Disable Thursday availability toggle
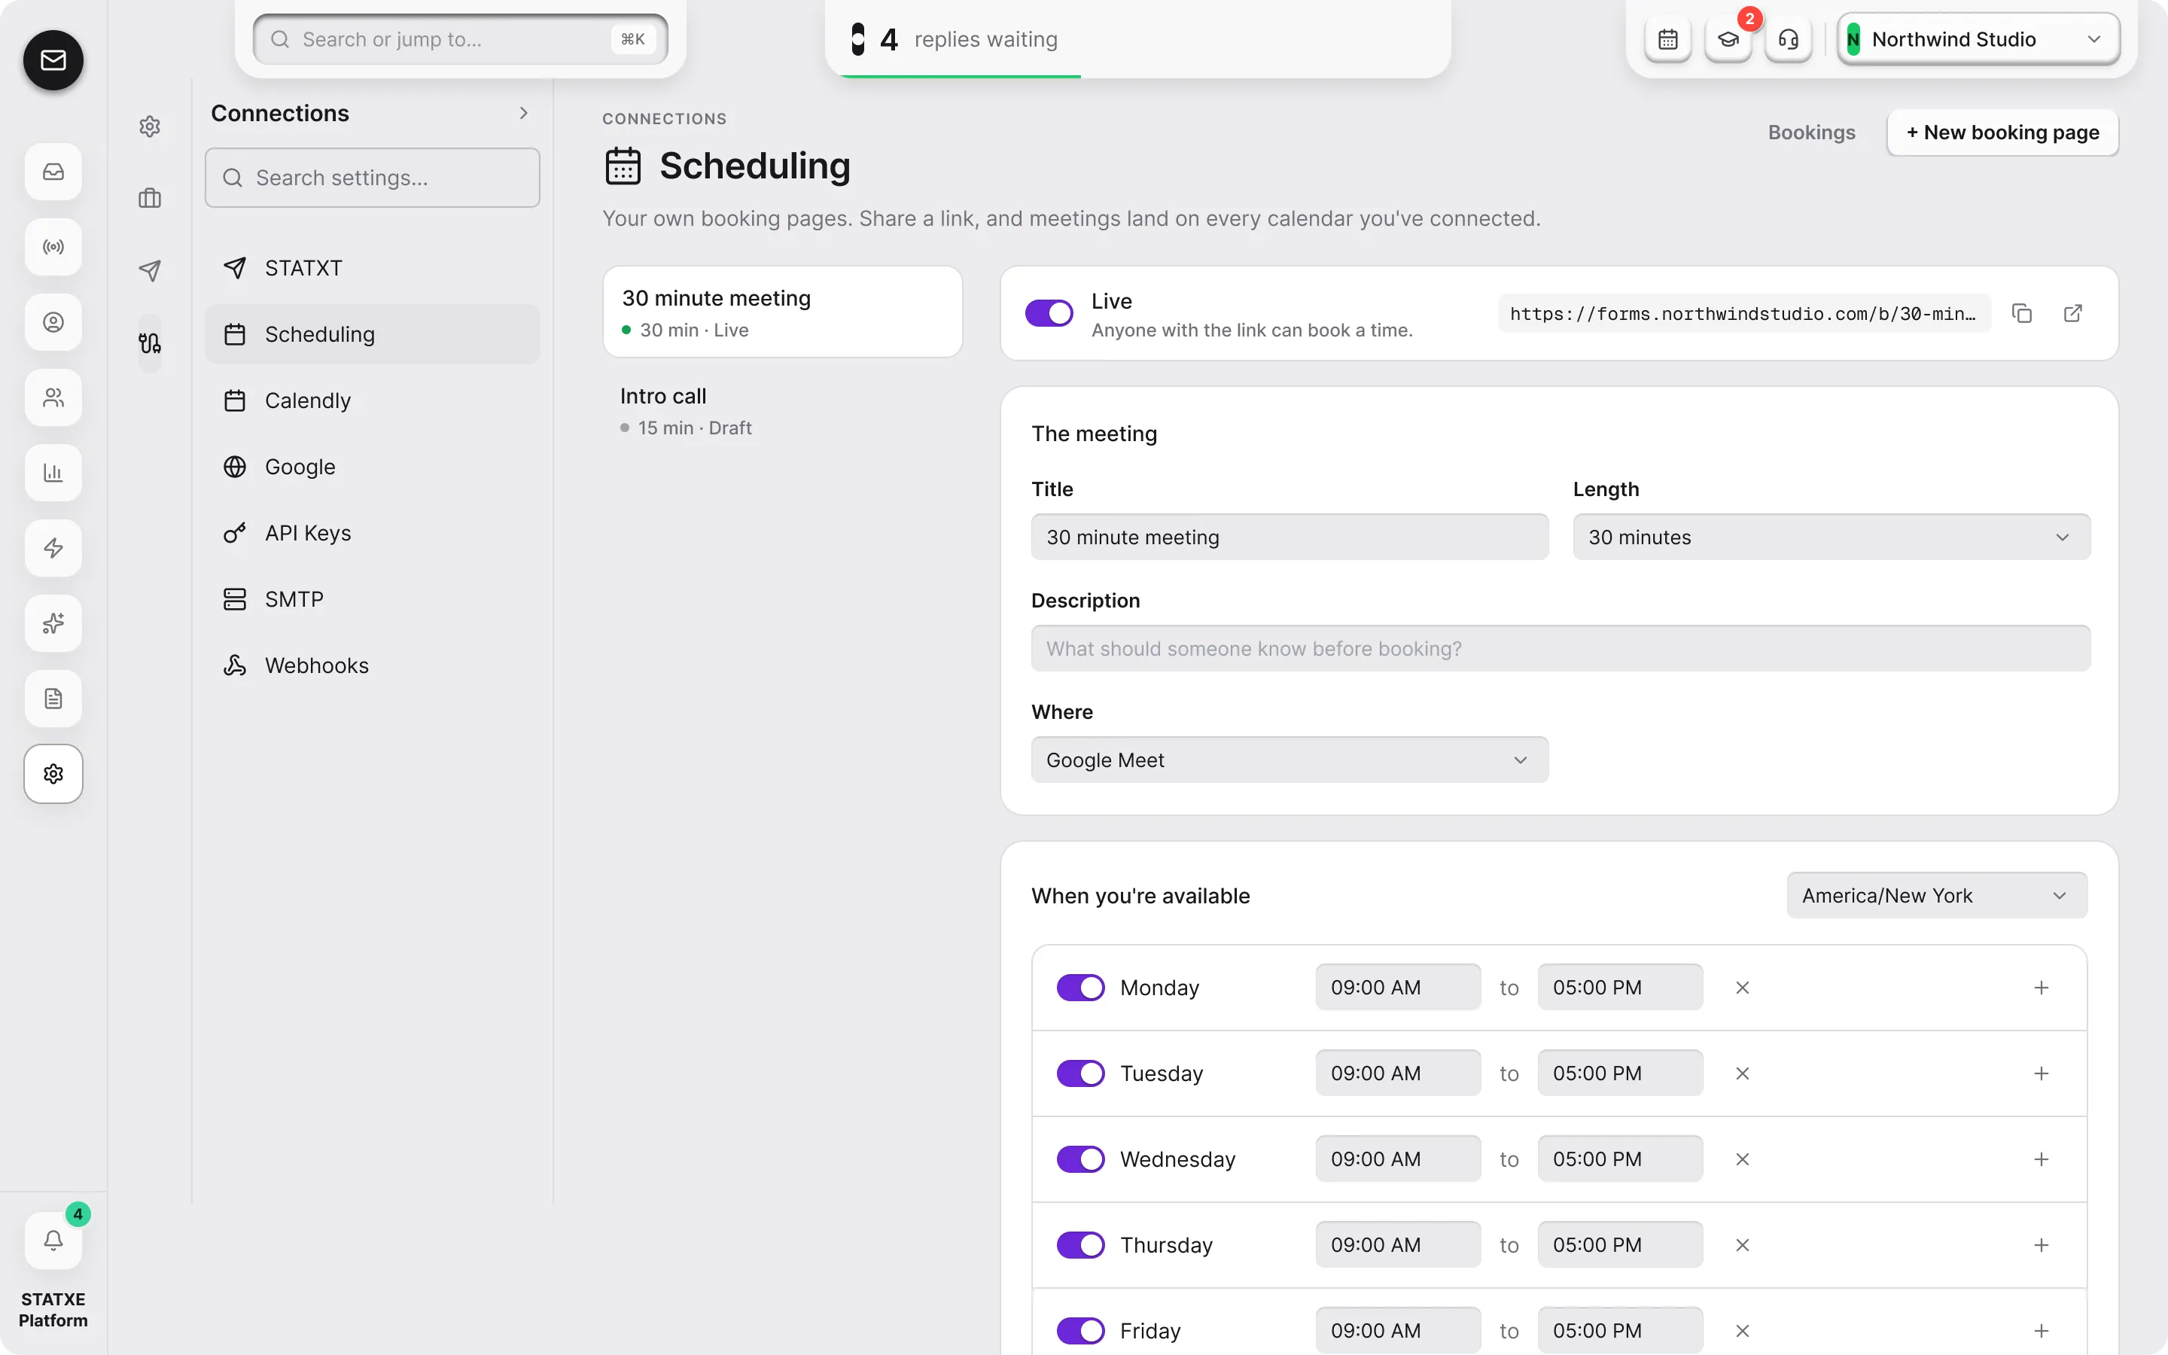2168x1355 pixels. click(1080, 1246)
